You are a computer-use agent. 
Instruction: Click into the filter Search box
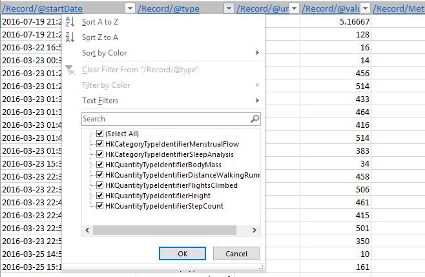click(x=166, y=119)
